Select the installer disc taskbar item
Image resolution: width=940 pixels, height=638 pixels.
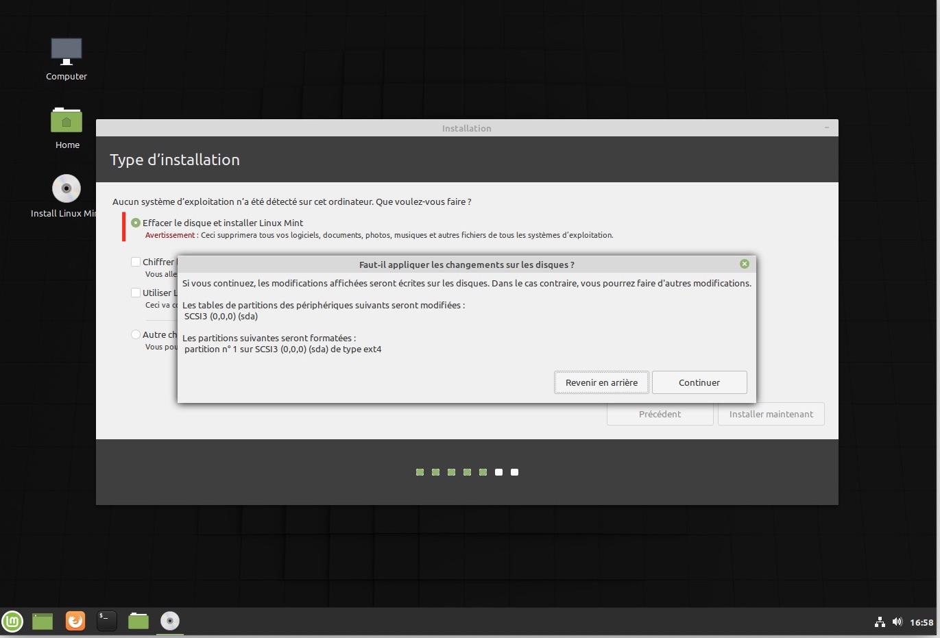tap(170, 621)
